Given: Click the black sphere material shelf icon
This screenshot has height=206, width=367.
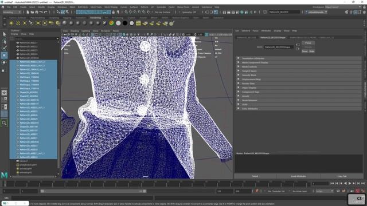Looking at the screenshot, I should (125, 23).
